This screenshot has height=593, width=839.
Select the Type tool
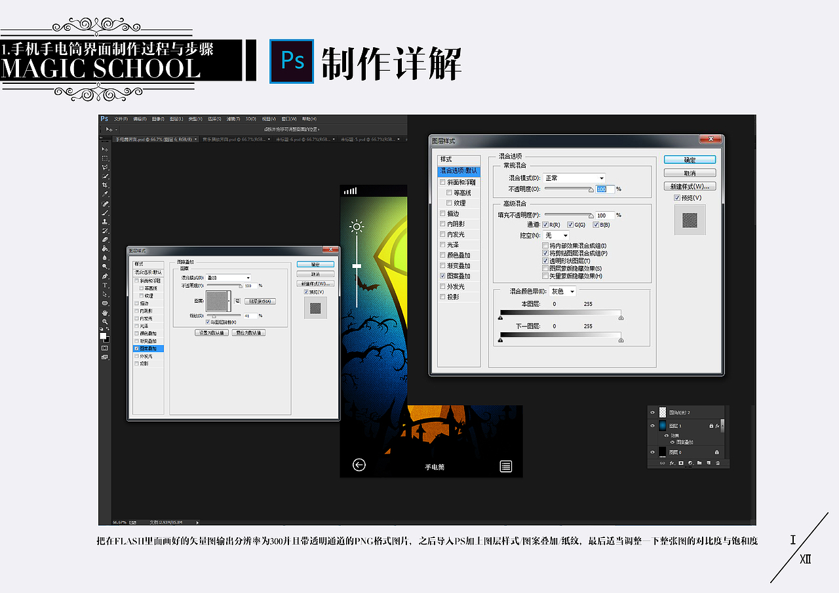coord(105,286)
